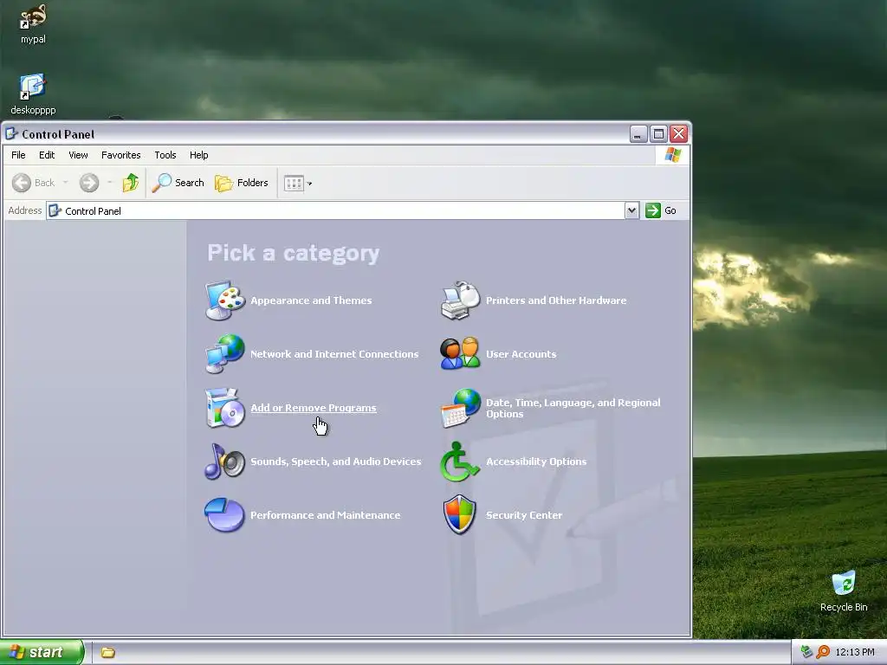Screen dimensions: 887x665
Task: Toggle the Folders pane button
Action: pos(242,183)
